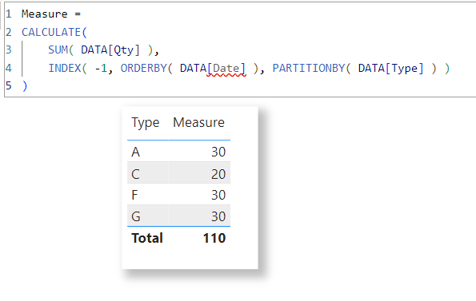The height and width of the screenshot is (301, 476).
Task: Click the Measure name on line 1
Action: (x=45, y=14)
